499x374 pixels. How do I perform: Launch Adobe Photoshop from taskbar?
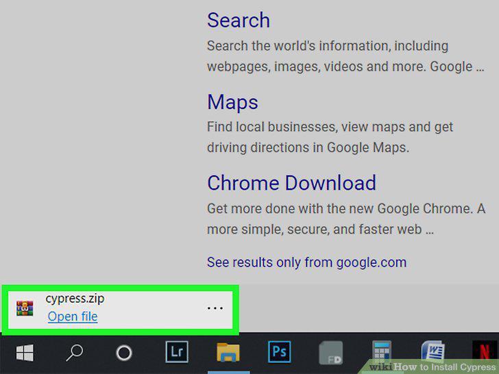[280, 352]
